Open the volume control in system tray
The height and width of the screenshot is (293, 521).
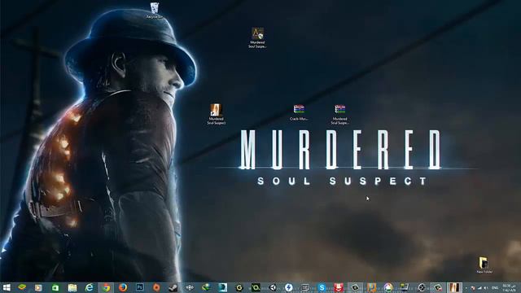pos(486,288)
